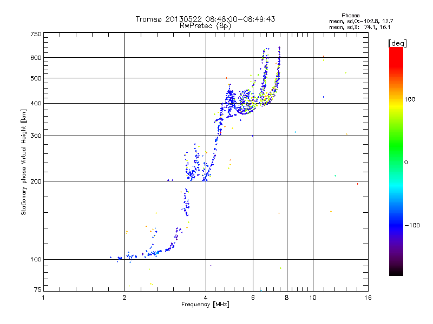
Task: Click the 'Phases' heading above the statistics
Action: tap(350, 16)
